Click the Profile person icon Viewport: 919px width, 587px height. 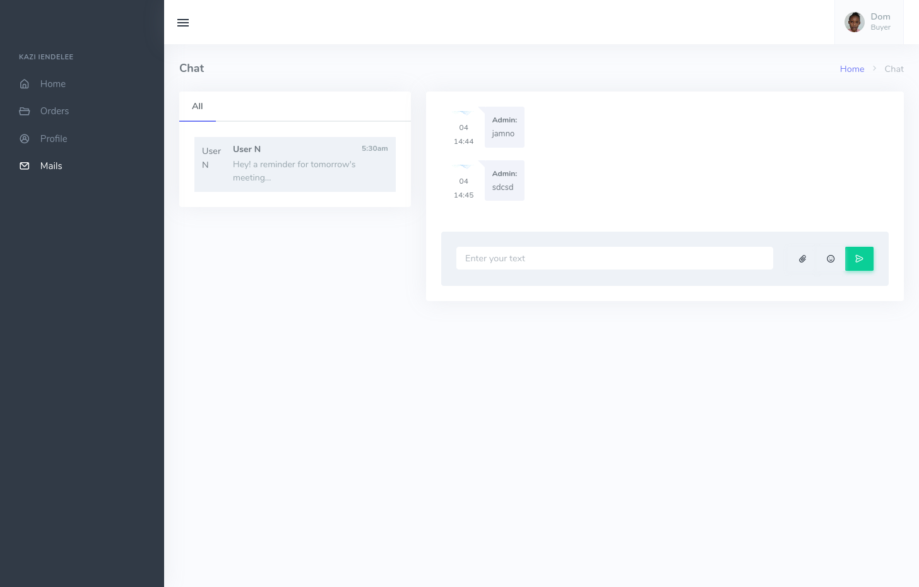coord(25,139)
